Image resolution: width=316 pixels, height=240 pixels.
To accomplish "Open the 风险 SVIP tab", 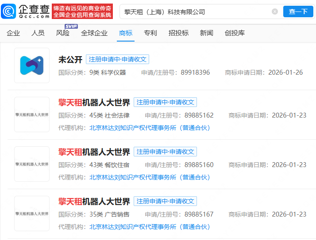I will [63, 33].
